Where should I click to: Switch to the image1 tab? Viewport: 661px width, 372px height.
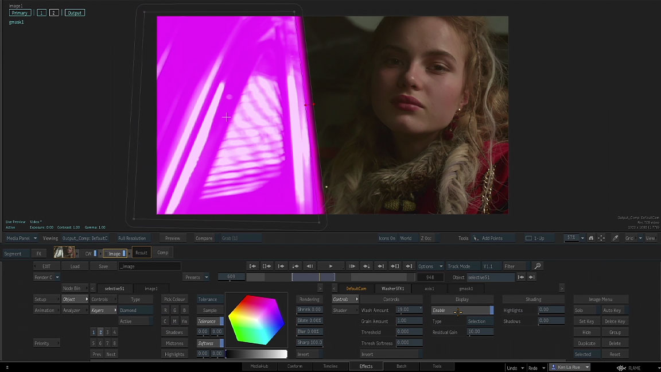pyautogui.click(x=151, y=289)
